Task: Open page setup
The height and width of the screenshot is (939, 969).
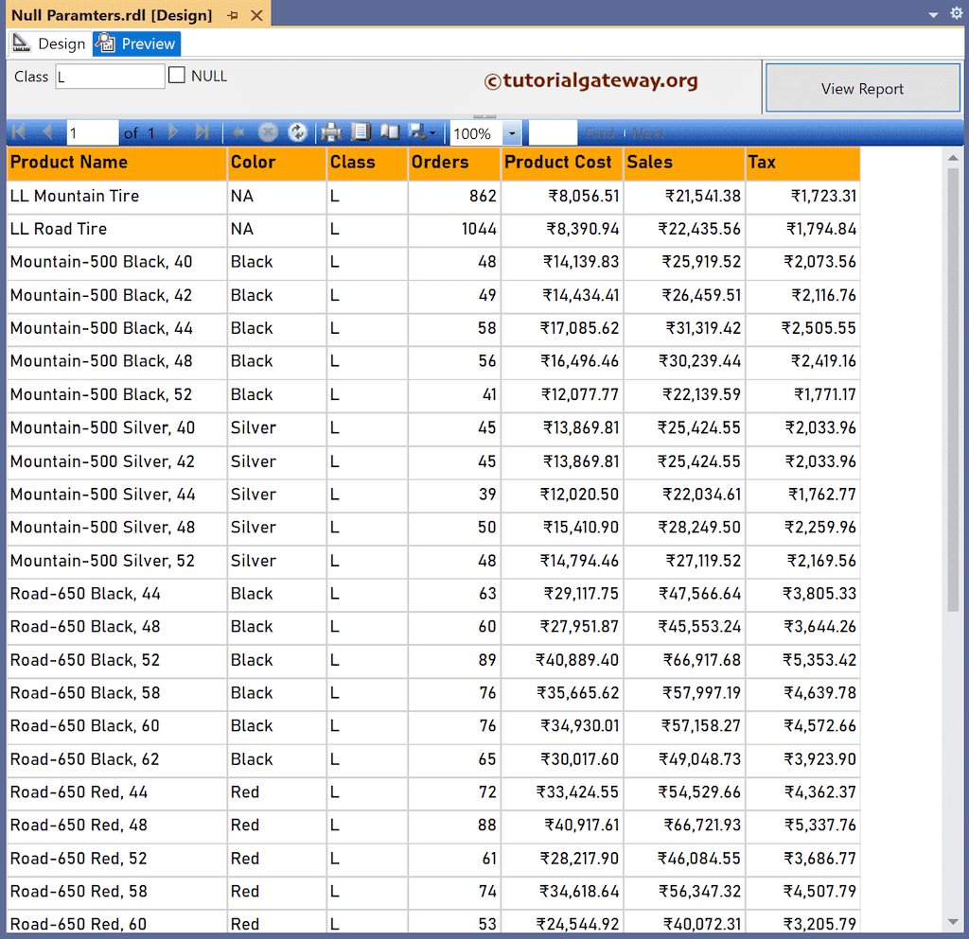Action: (390, 132)
